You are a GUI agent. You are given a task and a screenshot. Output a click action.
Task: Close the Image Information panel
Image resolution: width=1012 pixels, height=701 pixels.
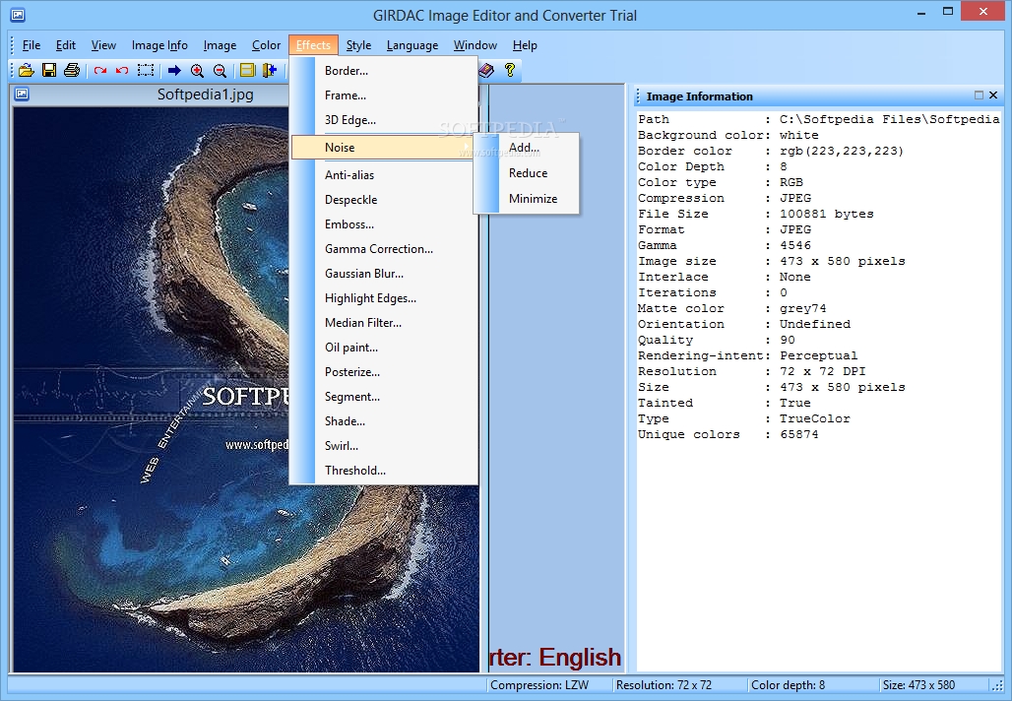tap(993, 96)
